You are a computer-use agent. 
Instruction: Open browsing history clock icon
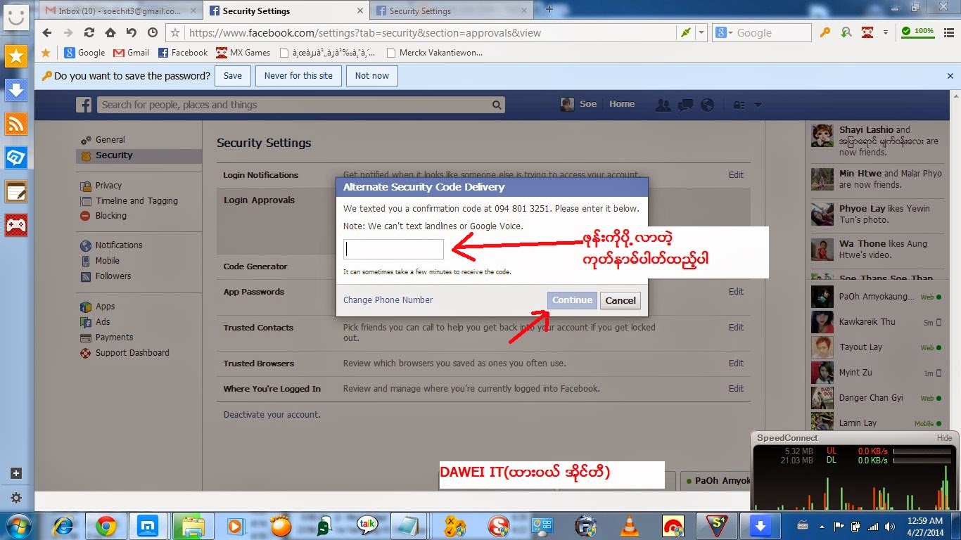pyautogui.click(x=153, y=32)
